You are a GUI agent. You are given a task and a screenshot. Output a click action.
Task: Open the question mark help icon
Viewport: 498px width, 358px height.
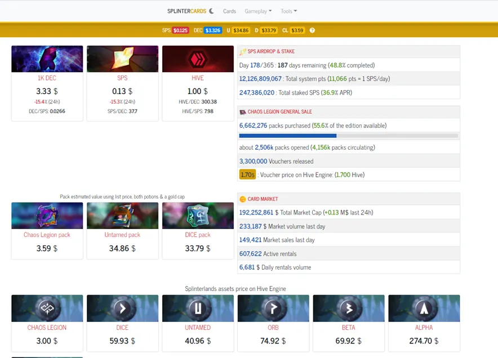(312, 30)
